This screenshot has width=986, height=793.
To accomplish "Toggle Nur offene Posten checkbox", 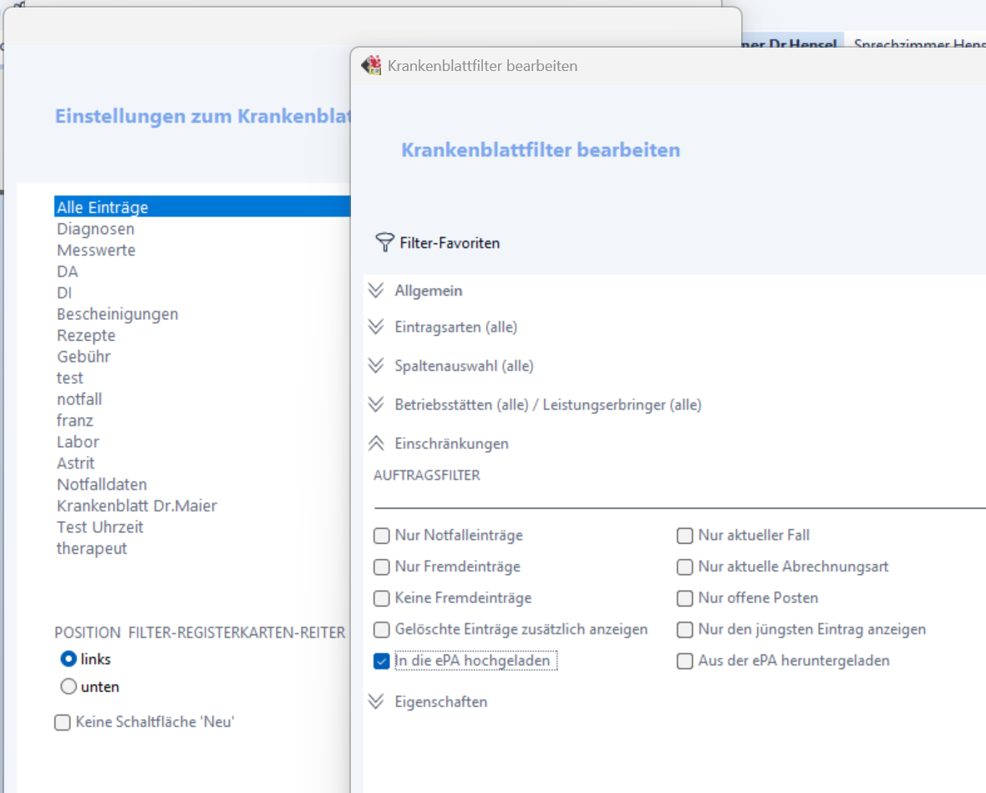I will click(685, 598).
